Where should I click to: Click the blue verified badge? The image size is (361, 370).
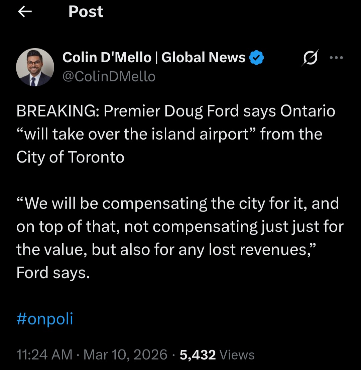tap(257, 58)
